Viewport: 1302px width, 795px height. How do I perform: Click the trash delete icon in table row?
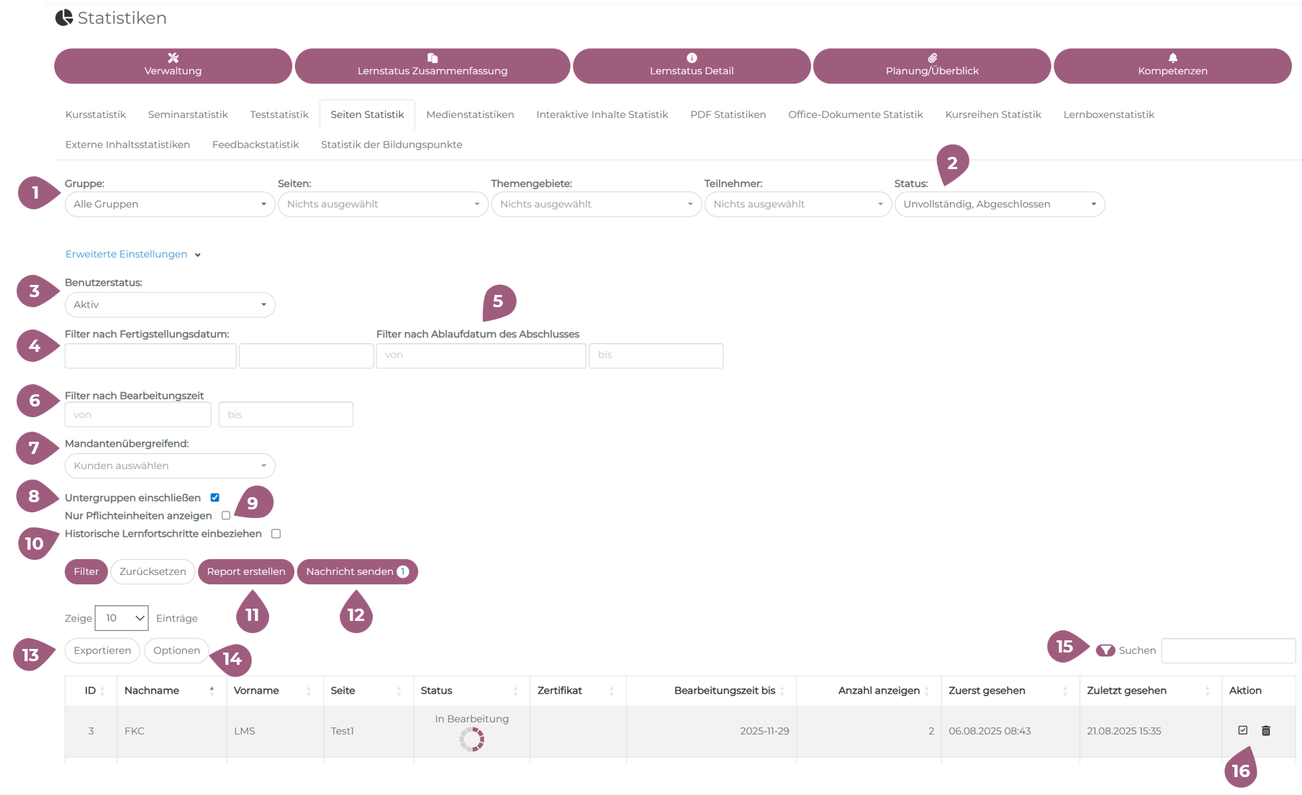click(x=1266, y=731)
